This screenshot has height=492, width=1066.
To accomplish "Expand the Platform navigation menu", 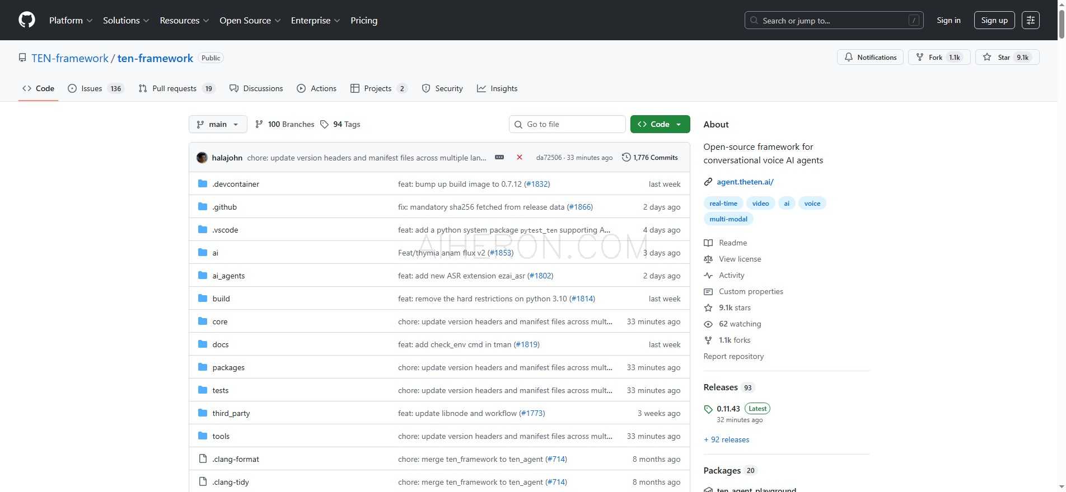I will [71, 20].
